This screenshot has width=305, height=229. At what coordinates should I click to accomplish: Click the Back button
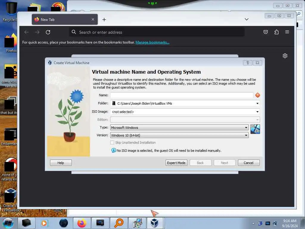point(200,163)
